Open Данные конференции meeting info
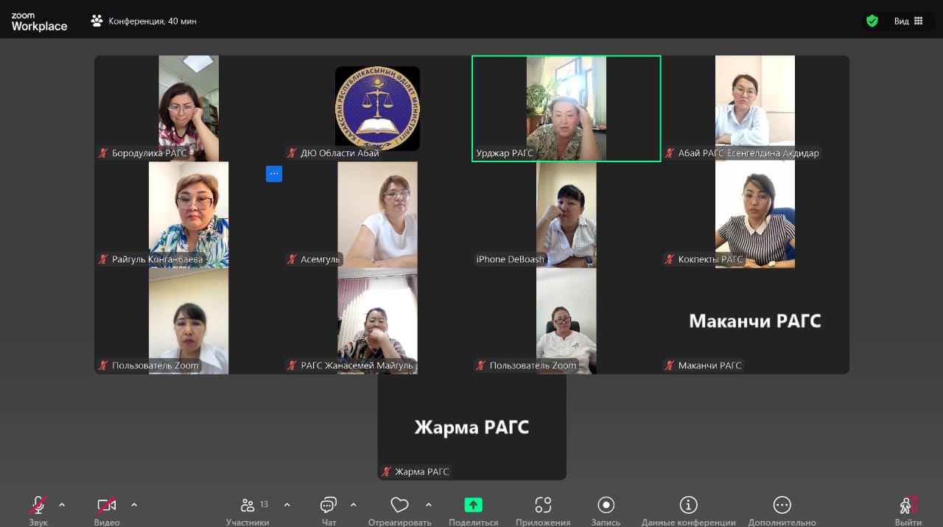Image resolution: width=943 pixels, height=527 pixels. pyautogui.click(x=687, y=506)
